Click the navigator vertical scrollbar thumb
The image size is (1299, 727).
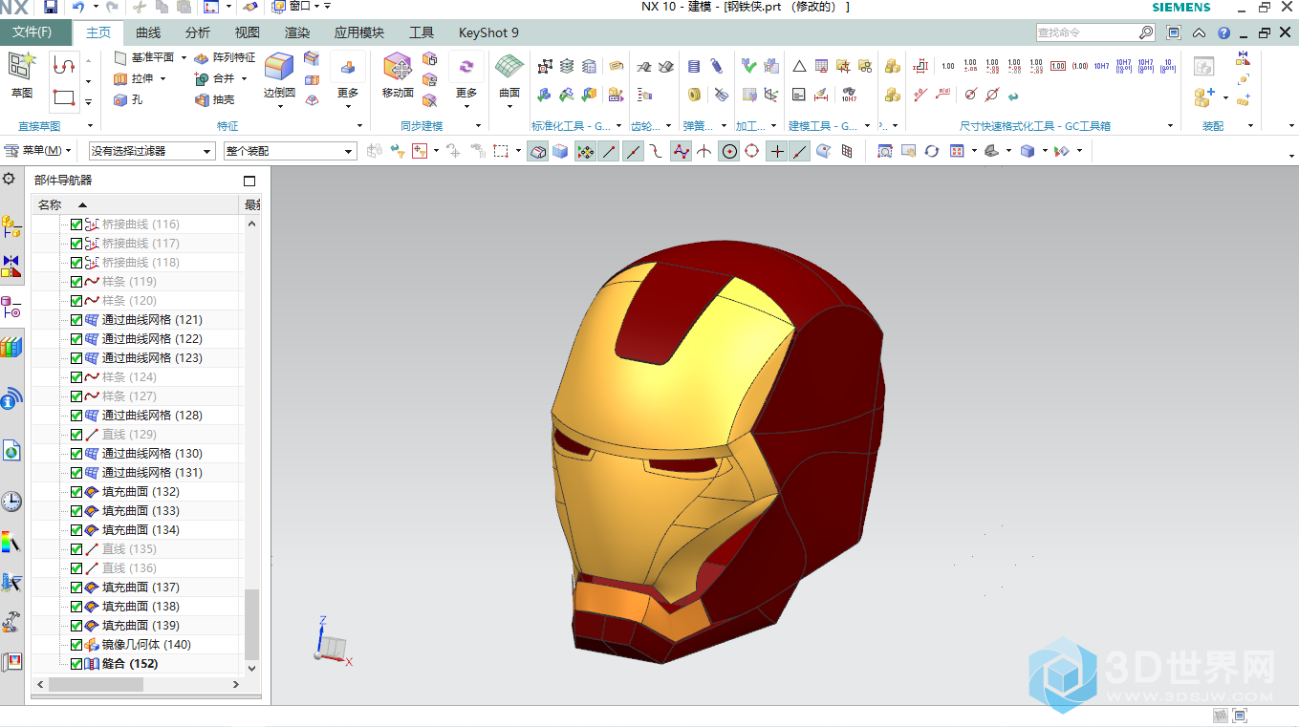[x=252, y=625]
